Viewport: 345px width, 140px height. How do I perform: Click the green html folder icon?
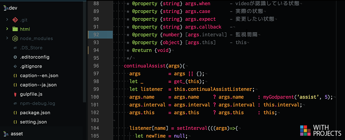(15, 29)
